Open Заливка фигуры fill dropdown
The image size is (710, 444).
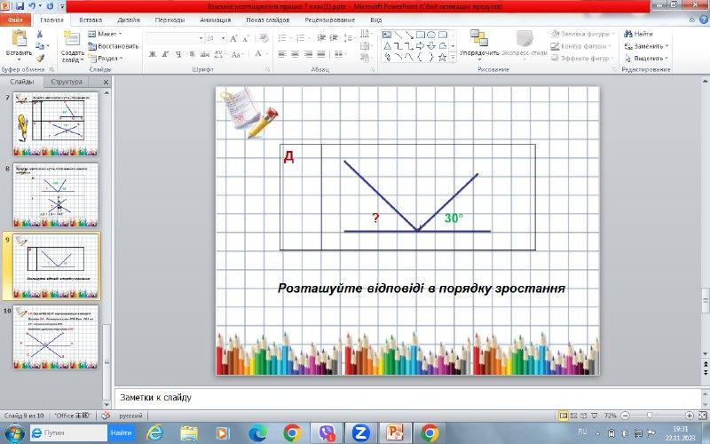(583, 34)
